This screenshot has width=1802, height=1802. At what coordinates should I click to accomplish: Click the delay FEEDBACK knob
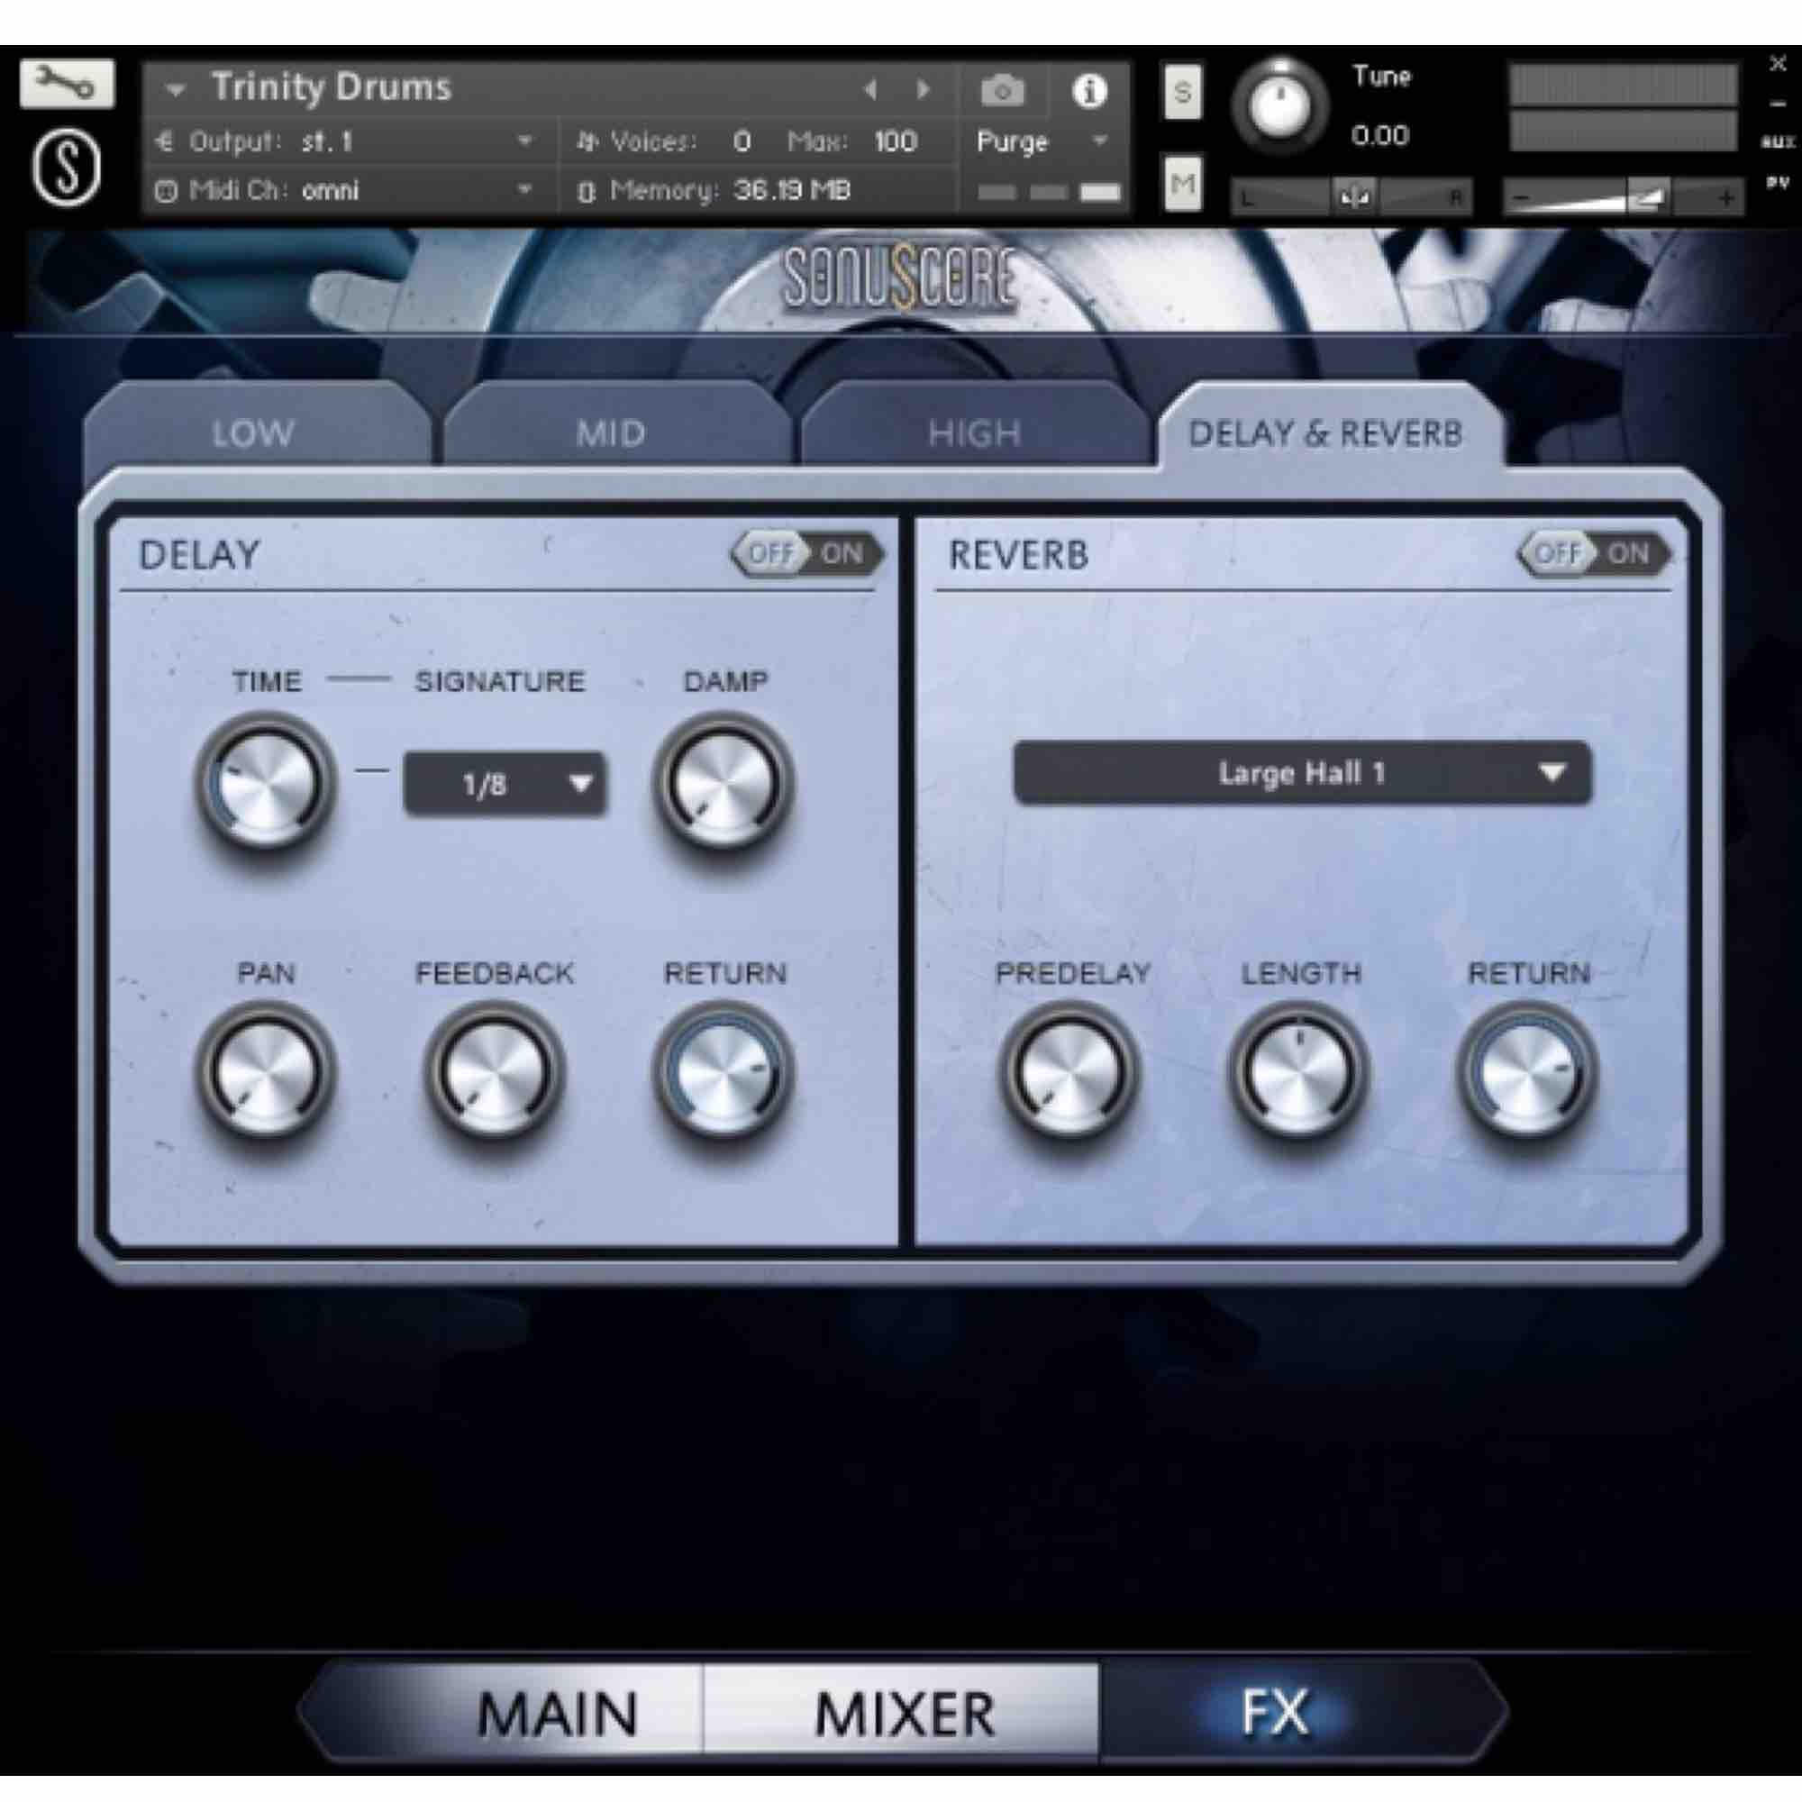495,1072
